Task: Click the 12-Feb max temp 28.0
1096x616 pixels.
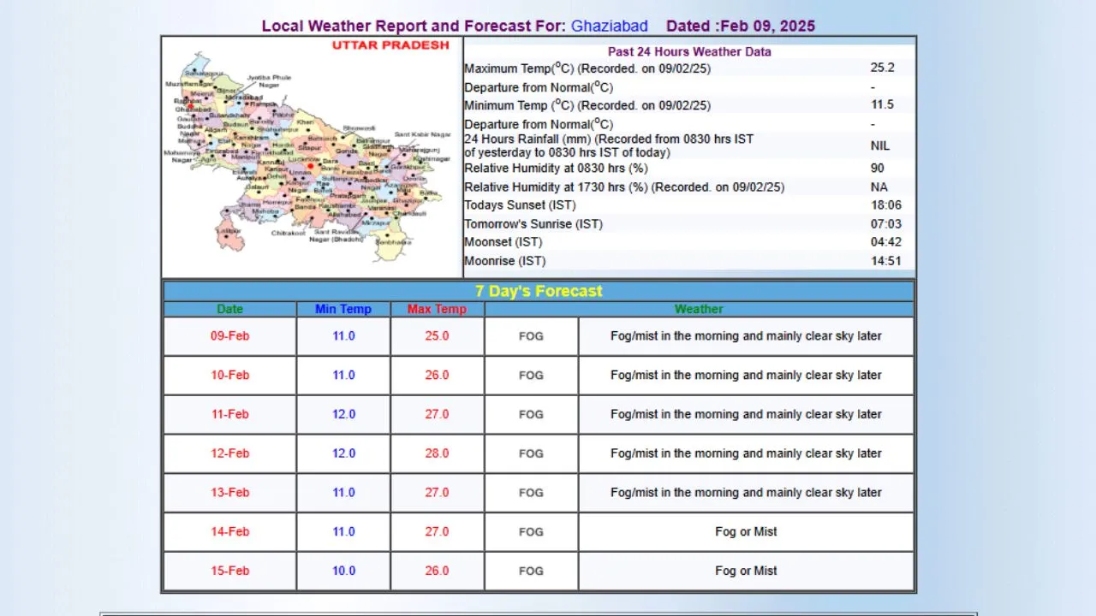Action: click(437, 453)
